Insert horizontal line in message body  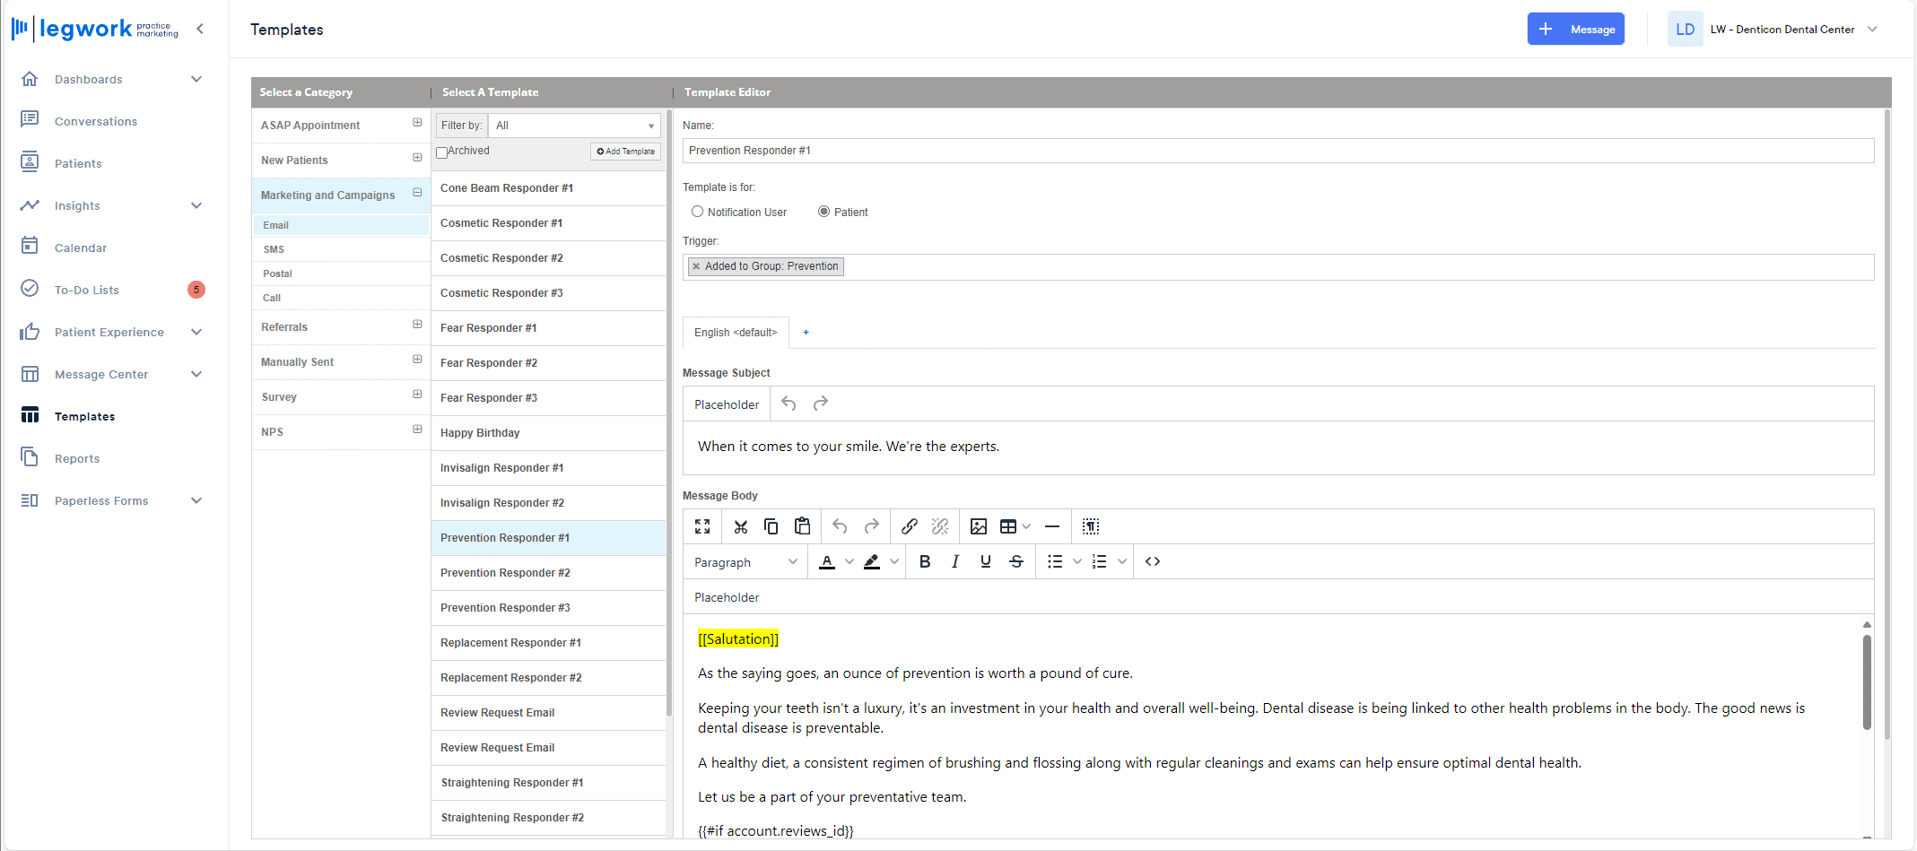(1052, 526)
